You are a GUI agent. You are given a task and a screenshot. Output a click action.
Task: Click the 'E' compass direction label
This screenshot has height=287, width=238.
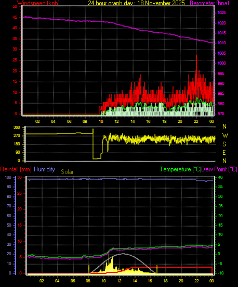tap(224, 152)
